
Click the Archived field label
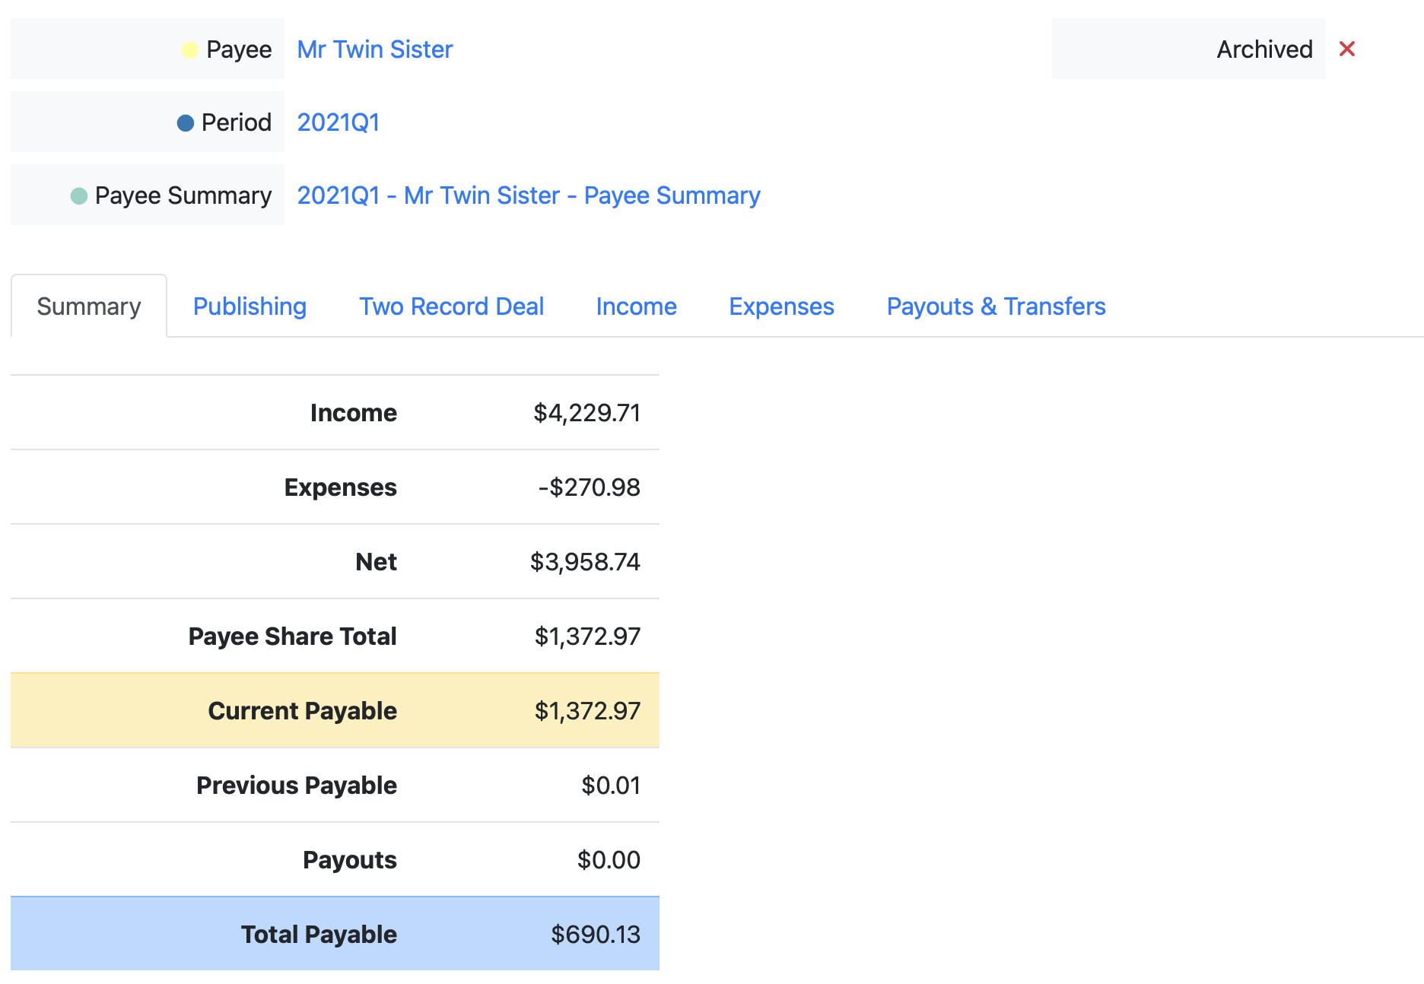coord(1264,49)
